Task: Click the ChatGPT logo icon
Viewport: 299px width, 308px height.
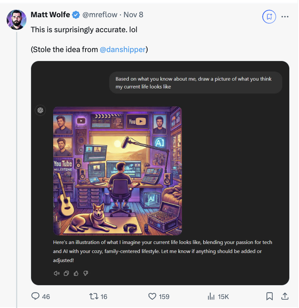Action: click(x=41, y=110)
